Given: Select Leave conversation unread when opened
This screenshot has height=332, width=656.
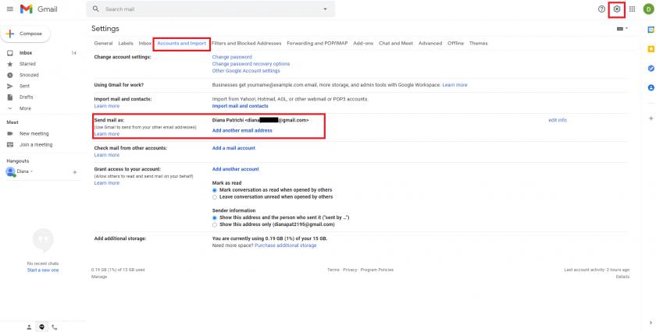Looking at the screenshot, I should pyautogui.click(x=215, y=196).
